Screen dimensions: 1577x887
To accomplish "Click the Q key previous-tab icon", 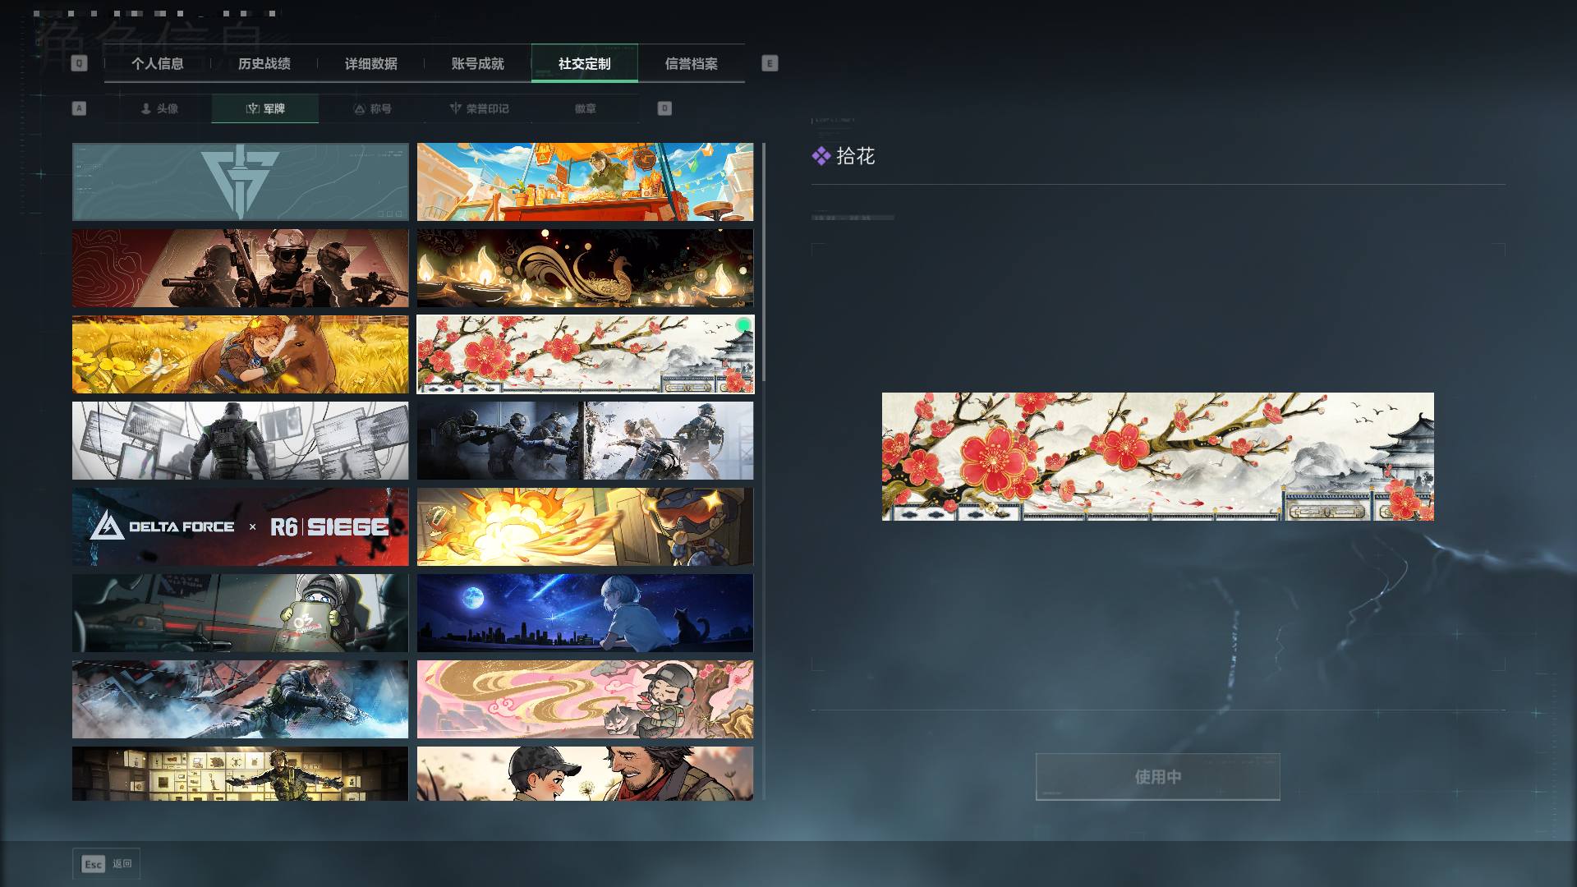I will (x=79, y=63).
